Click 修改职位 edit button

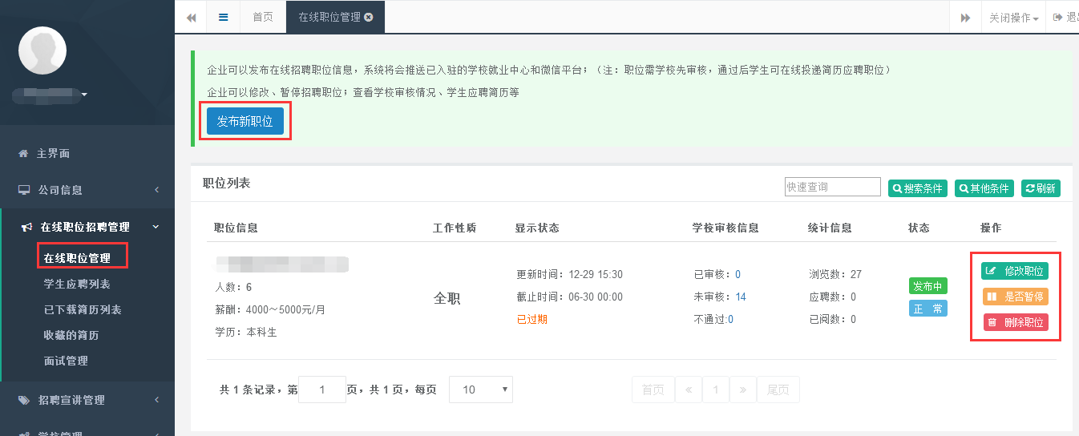(x=1015, y=271)
